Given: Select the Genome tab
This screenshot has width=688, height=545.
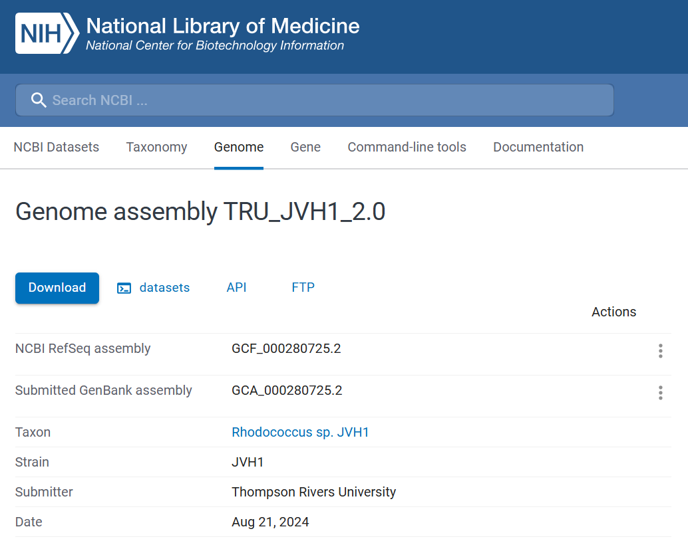Looking at the screenshot, I should pyautogui.click(x=239, y=147).
